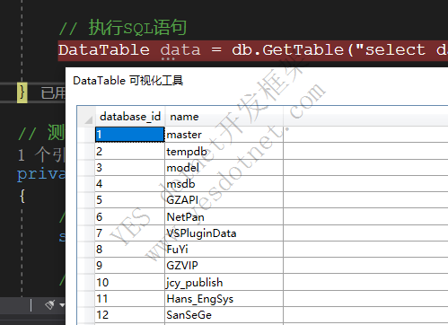This screenshot has width=448, height=325.
Task: Select the SanSeGe name cell
Action: click(x=224, y=315)
